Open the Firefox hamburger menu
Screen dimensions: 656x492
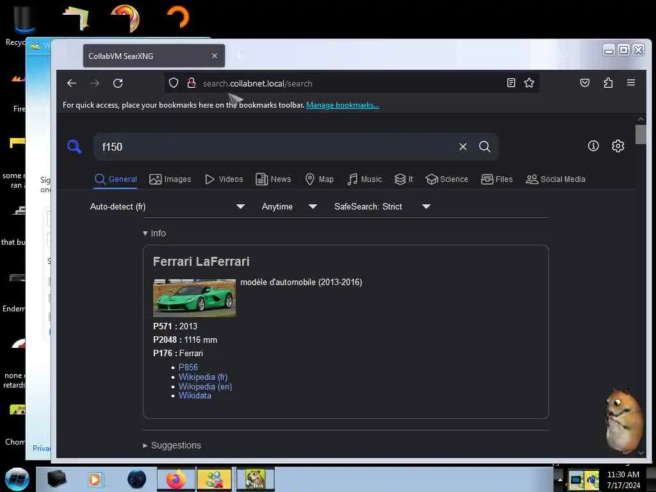click(631, 83)
